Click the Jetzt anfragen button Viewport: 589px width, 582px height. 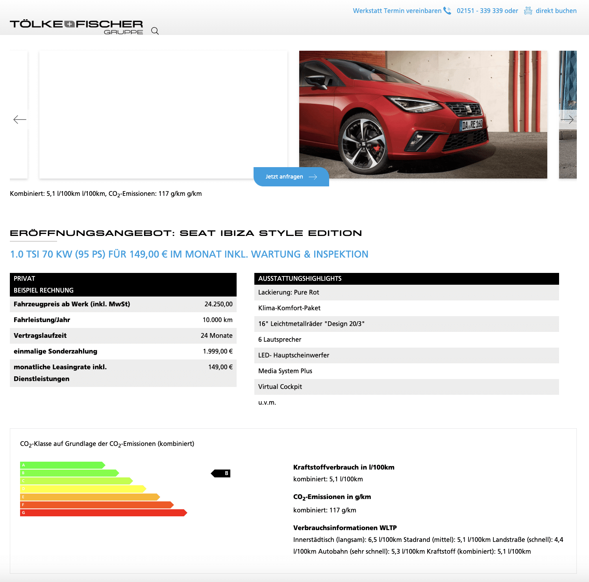(x=291, y=177)
